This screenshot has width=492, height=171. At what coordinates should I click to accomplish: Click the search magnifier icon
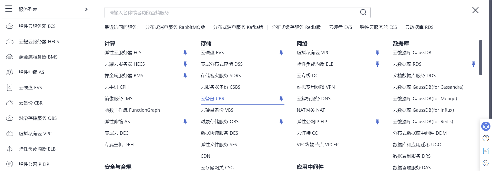click(x=363, y=12)
